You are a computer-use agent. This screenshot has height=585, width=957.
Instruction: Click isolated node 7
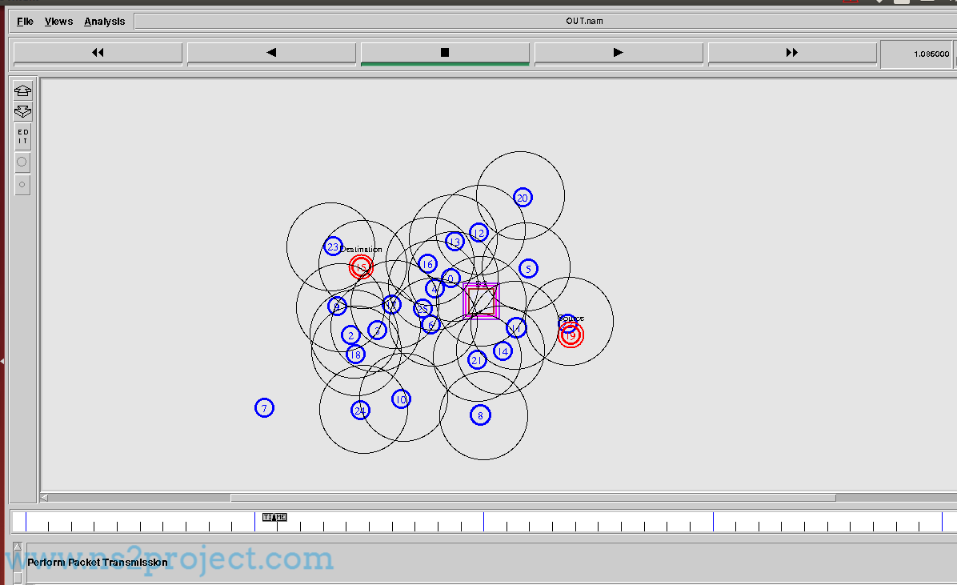(264, 408)
